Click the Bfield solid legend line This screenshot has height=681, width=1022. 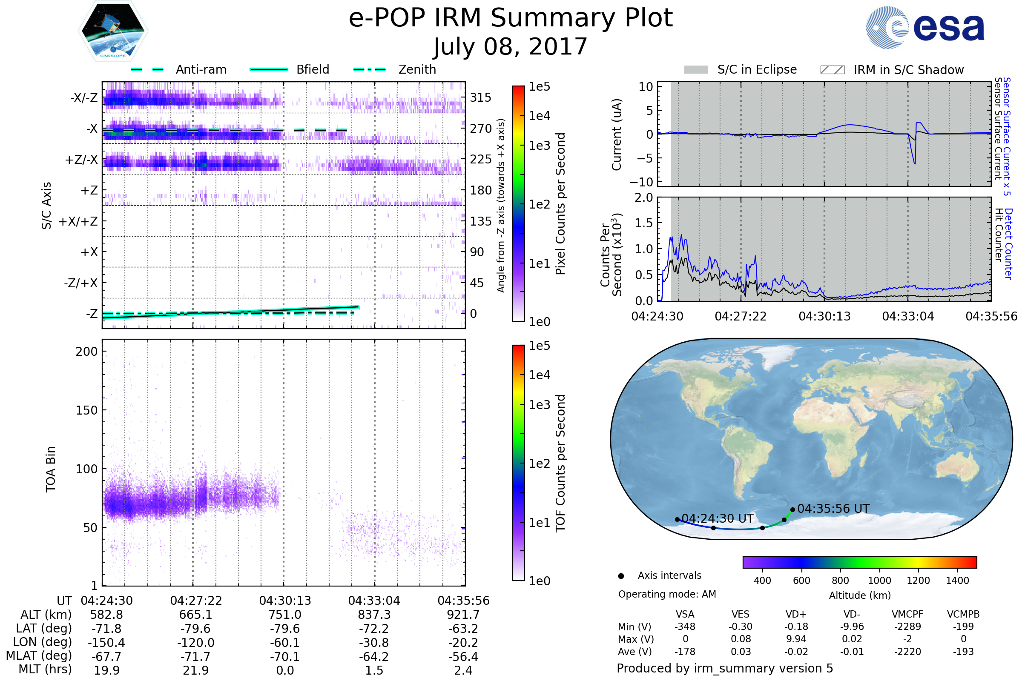269,69
